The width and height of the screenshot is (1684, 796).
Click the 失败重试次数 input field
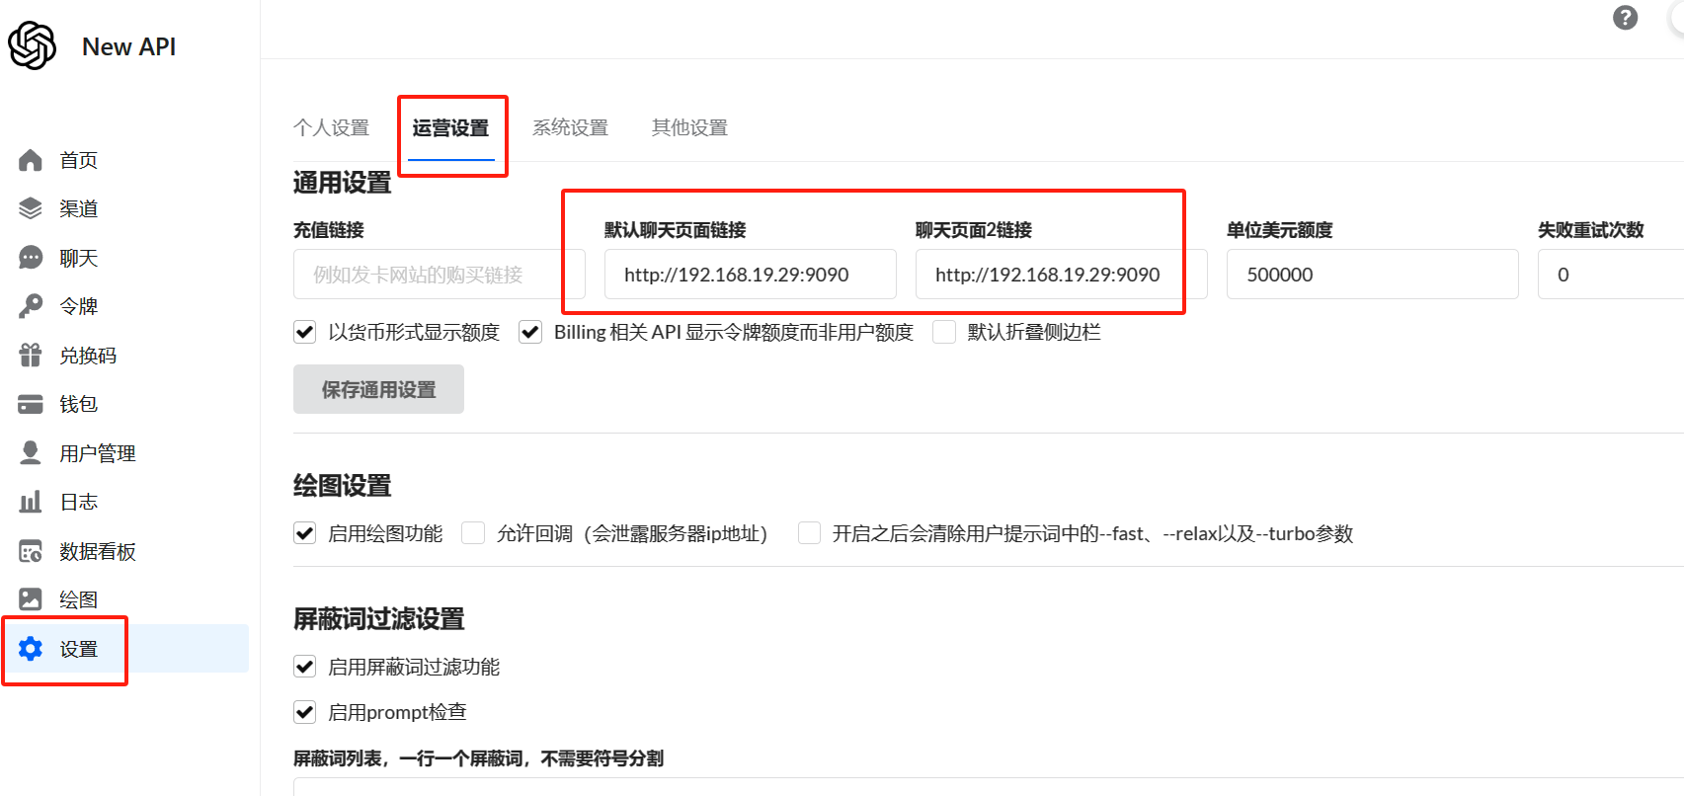pyautogui.click(x=1611, y=275)
